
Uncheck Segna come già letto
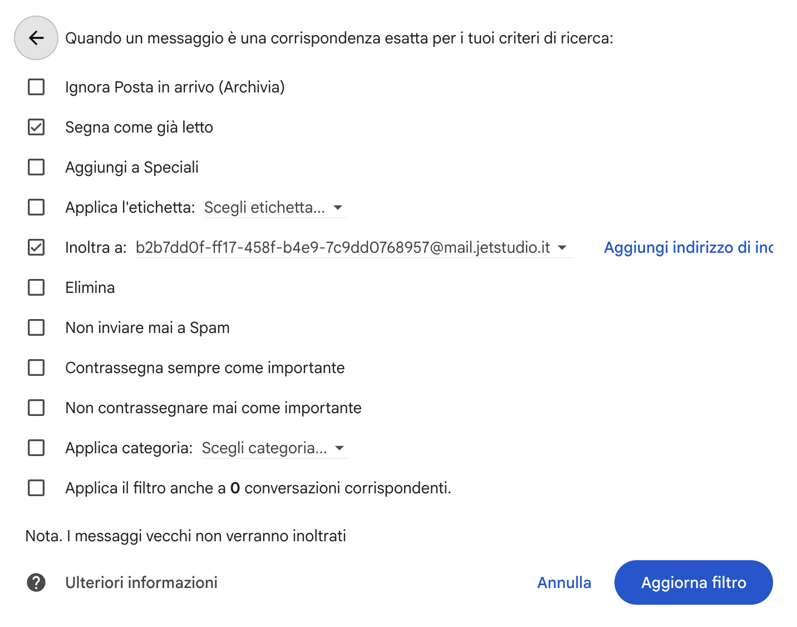[36, 127]
